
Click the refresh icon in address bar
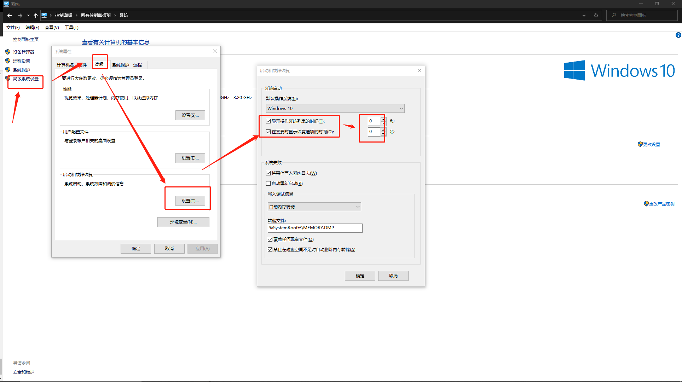596,15
